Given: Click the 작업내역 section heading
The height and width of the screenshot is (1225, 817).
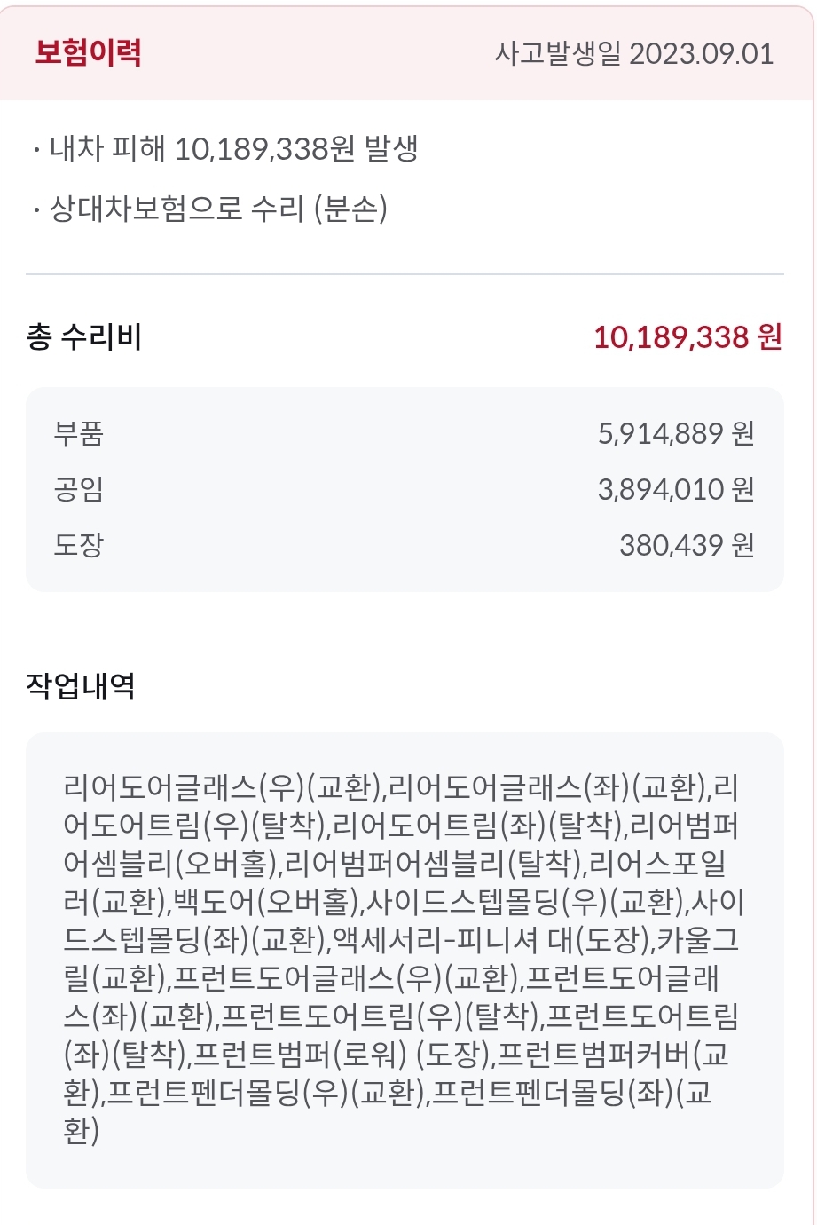Looking at the screenshot, I should 80,686.
